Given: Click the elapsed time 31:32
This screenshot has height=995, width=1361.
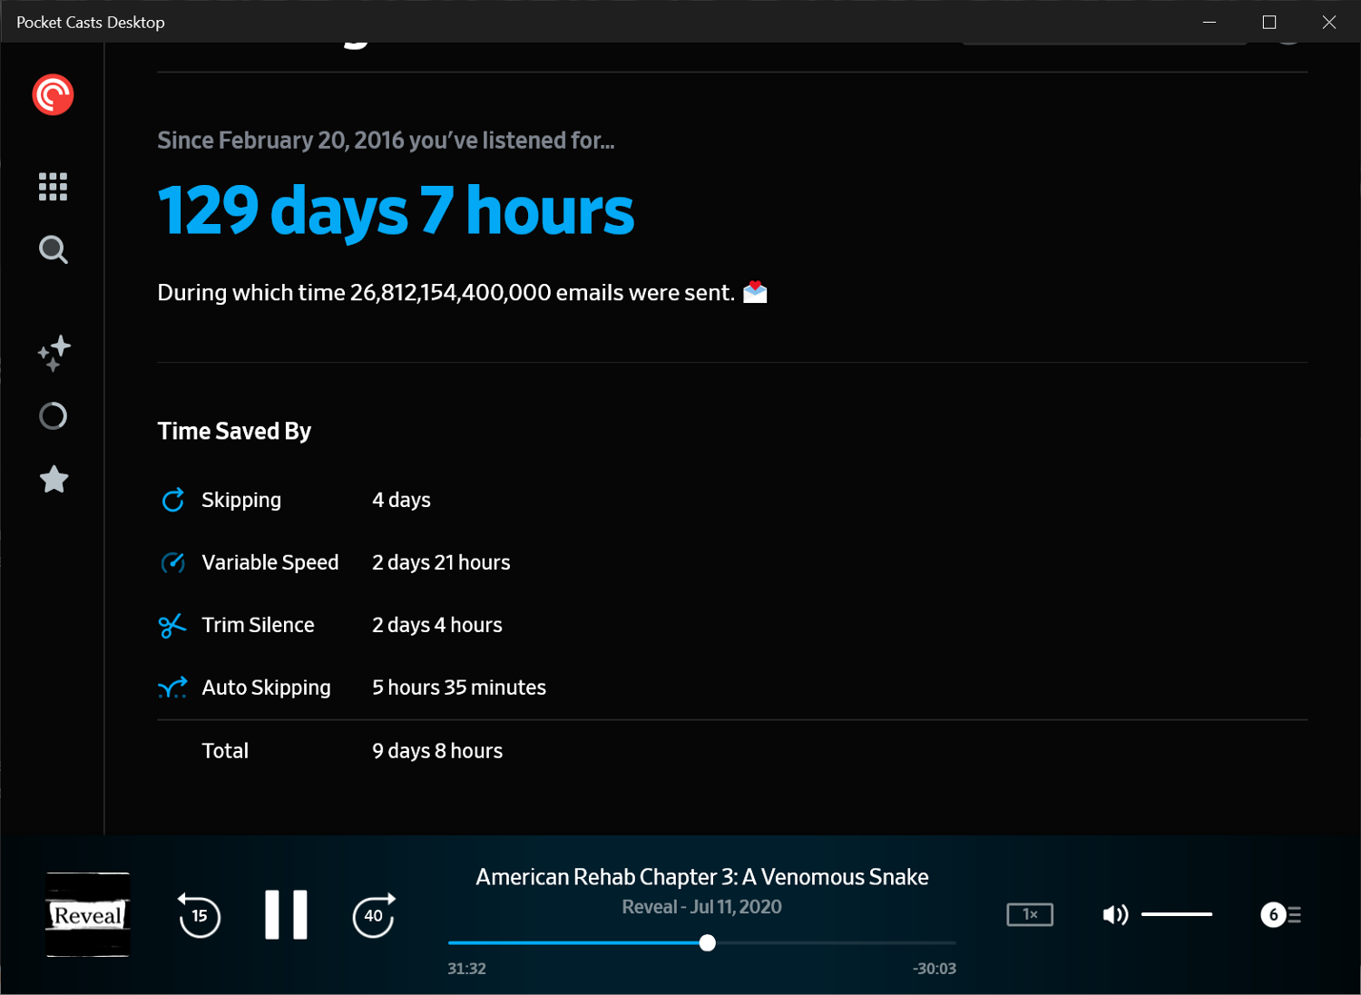Looking at the screenshot, I should pos(466,969).
